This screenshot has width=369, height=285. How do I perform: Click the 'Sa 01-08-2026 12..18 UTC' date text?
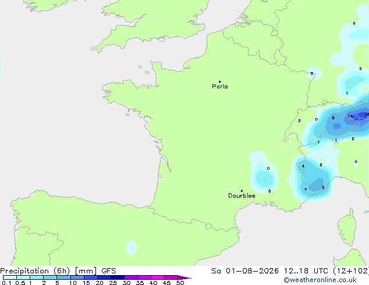coord(269,271)
